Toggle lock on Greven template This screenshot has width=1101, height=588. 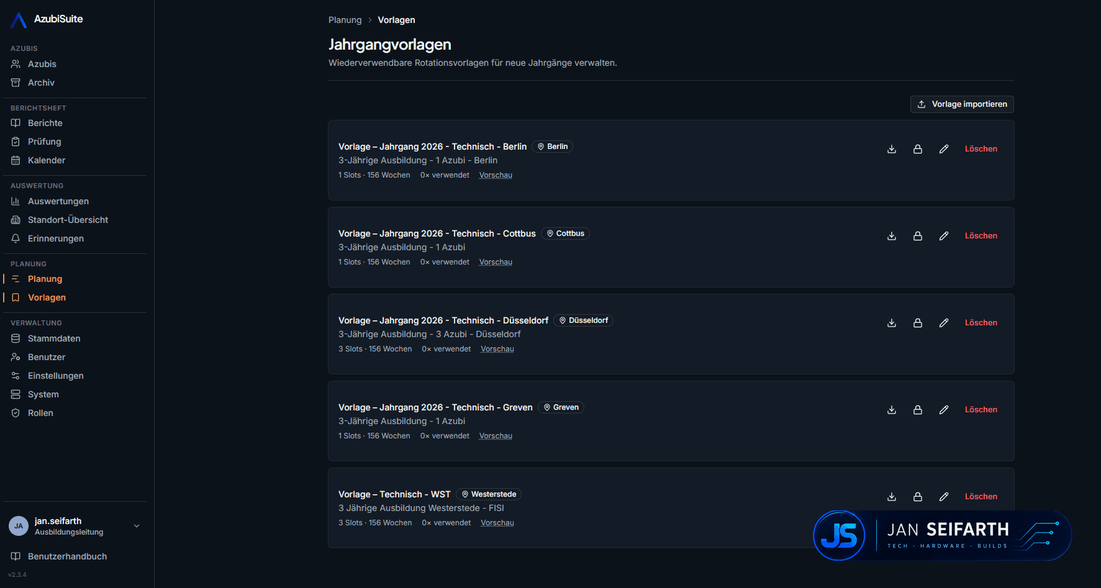click(918, 410)
